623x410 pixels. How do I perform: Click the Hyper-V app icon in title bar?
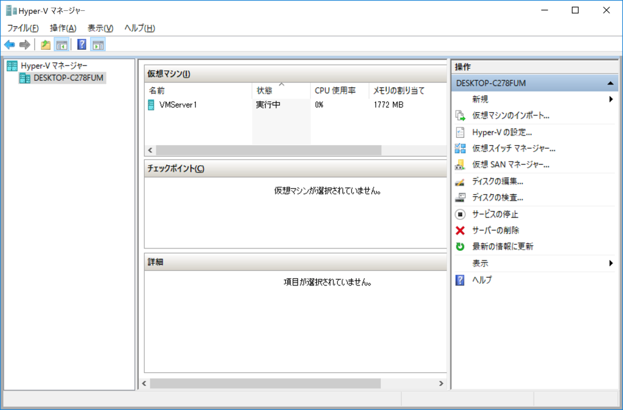(11, 11)
